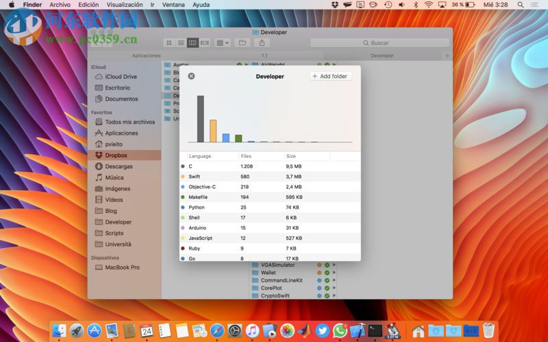Click the Buscar search field in Finder
This screenshot has width=548, height=342.
pos(380,43)
